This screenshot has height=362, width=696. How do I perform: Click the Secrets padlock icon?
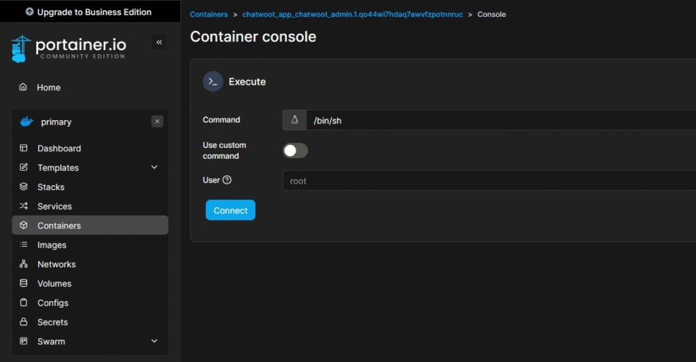pos(24,322)
